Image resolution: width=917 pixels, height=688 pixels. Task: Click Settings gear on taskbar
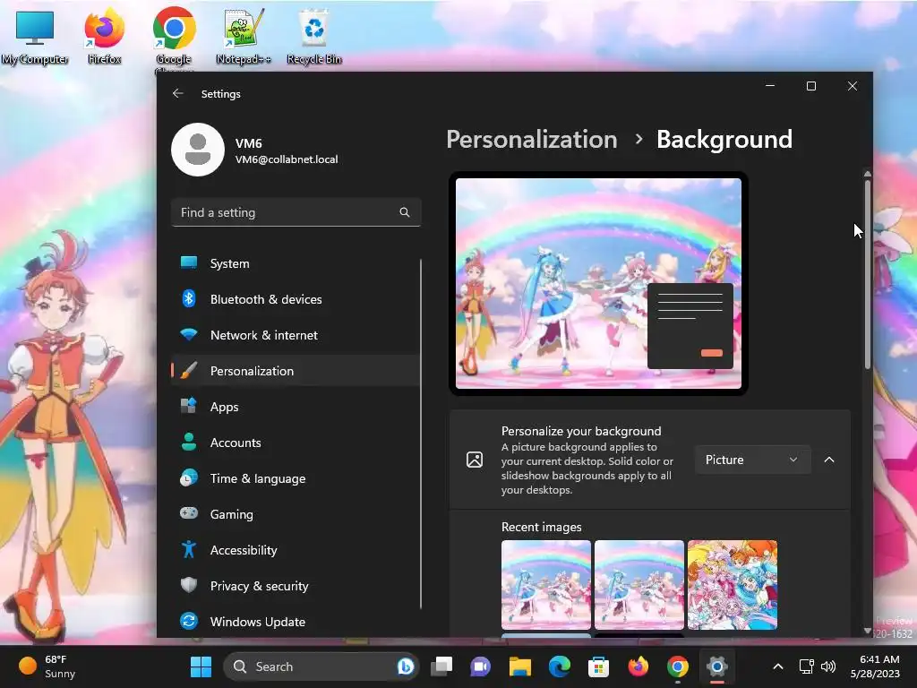click(x=716, y=666)
